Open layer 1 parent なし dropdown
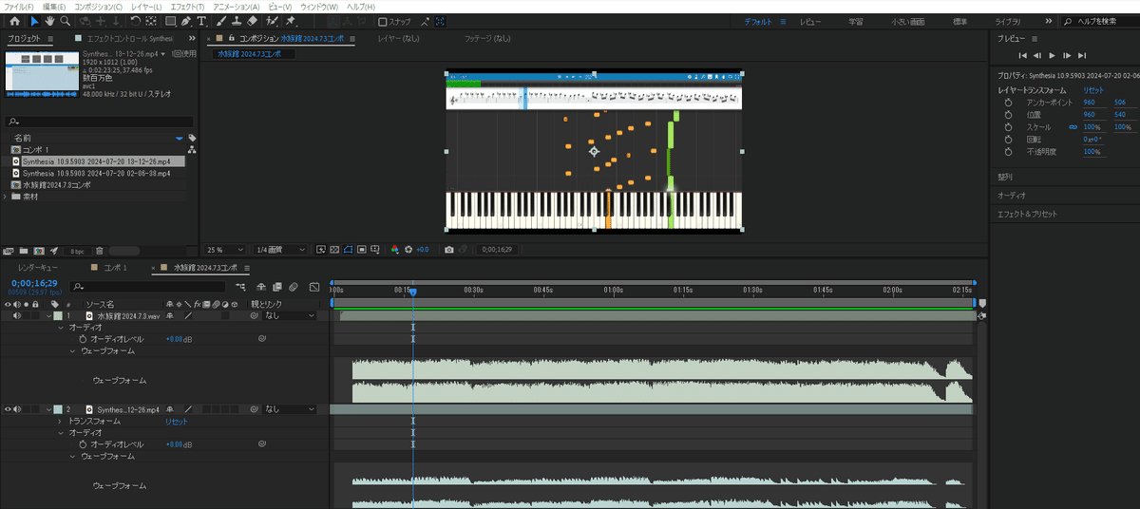The height and width of the screenshot is (509, 1140). 289,315
